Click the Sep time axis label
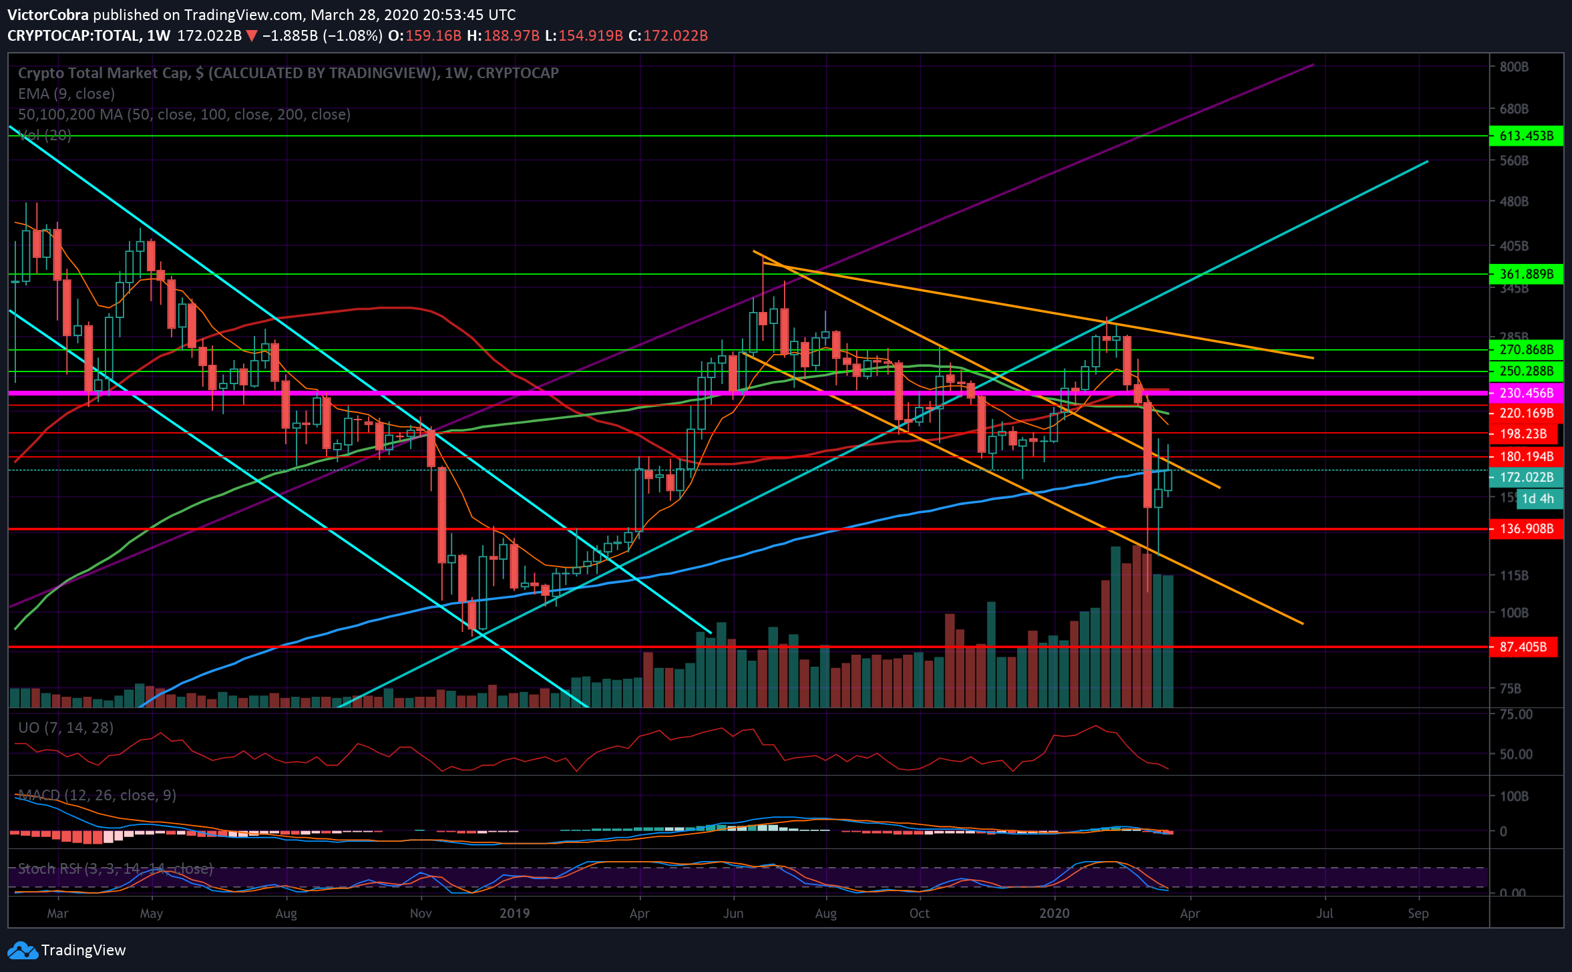The width and height of the screenshot is (1572, 972). (1418, 913)
